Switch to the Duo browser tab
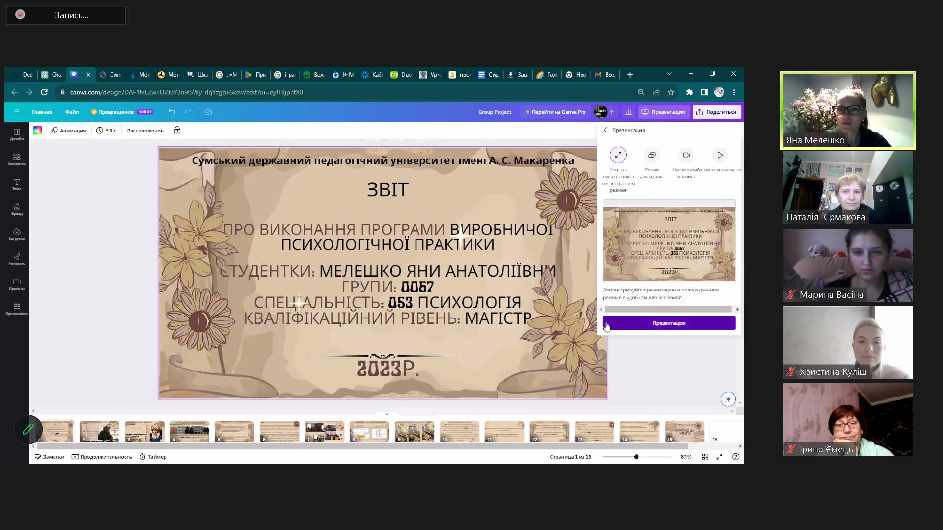 click(x=401, y=75)
